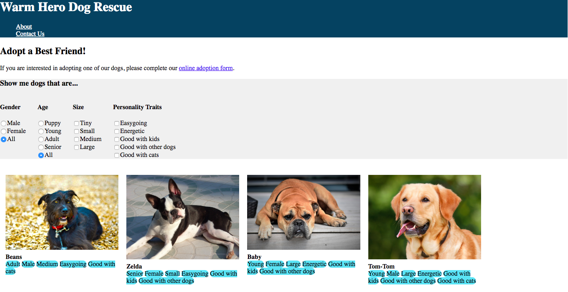
Task: Click the Male tag under Tom-Tom
Action: tap(393, 274)
